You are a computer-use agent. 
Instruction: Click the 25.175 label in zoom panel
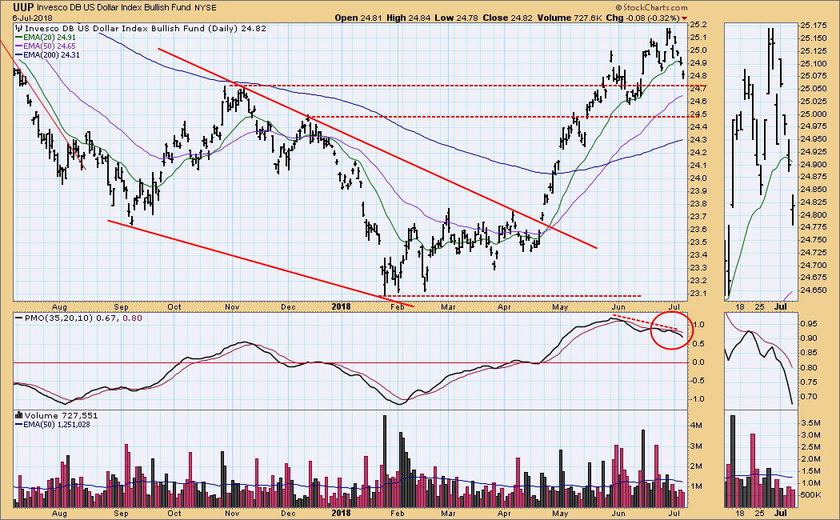813,25
